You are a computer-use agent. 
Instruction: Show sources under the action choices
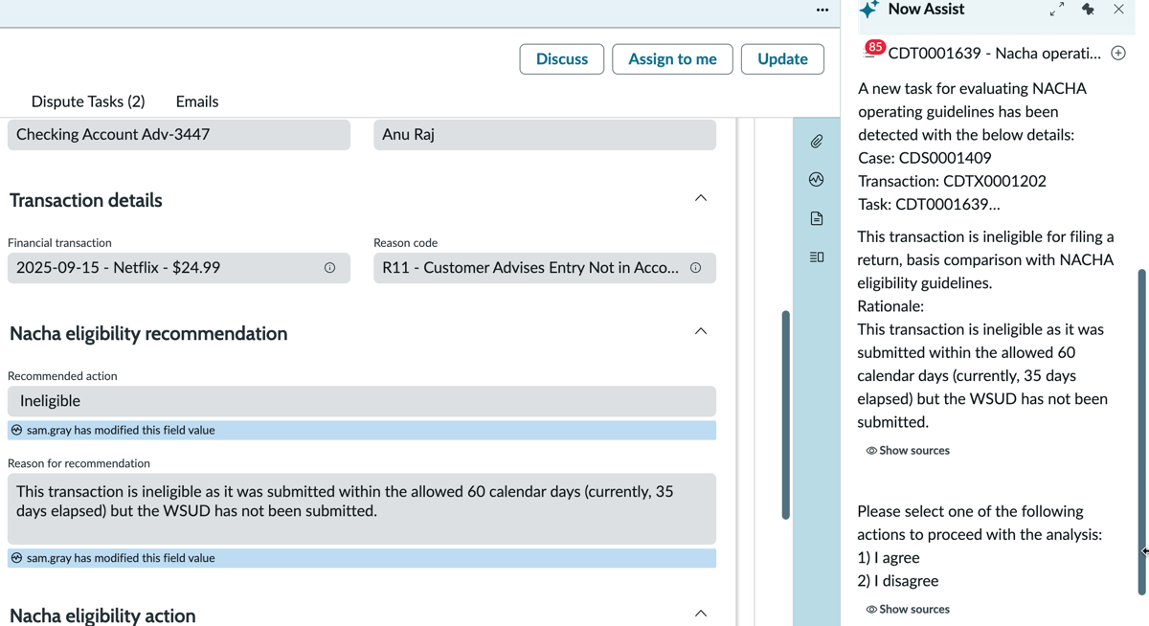click(908, 610)
